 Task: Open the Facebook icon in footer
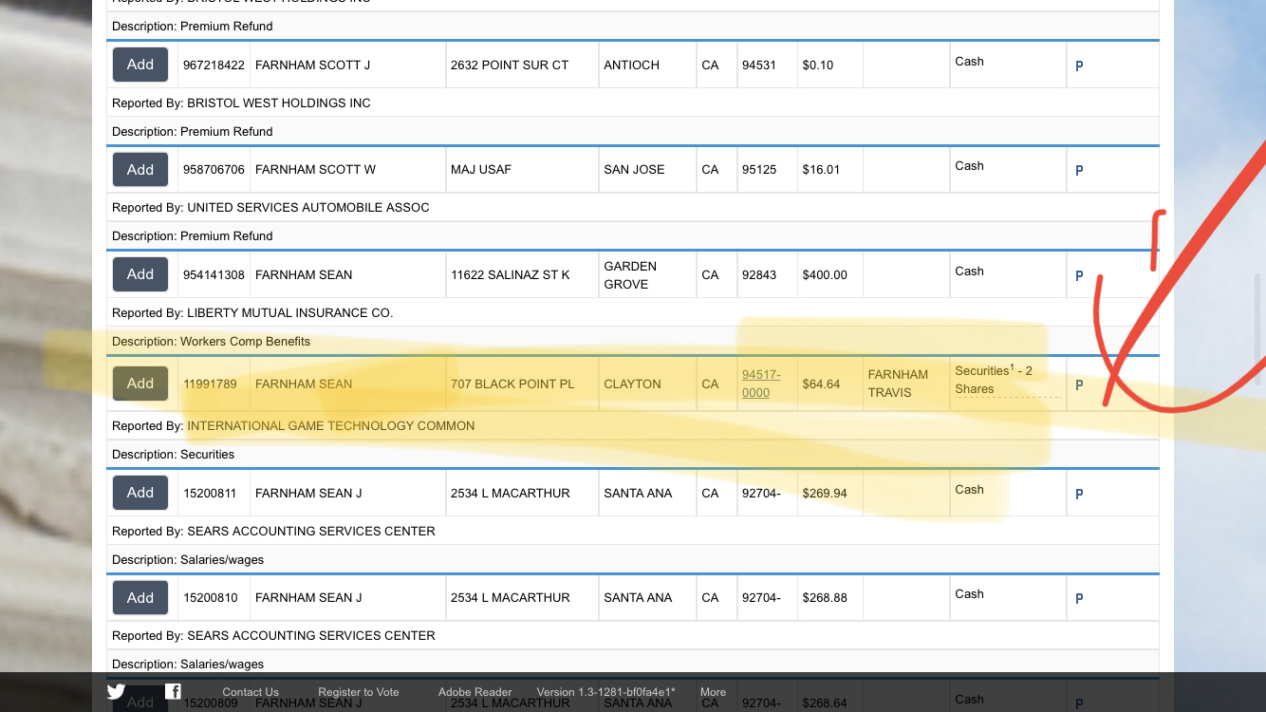tap(173, 691)
